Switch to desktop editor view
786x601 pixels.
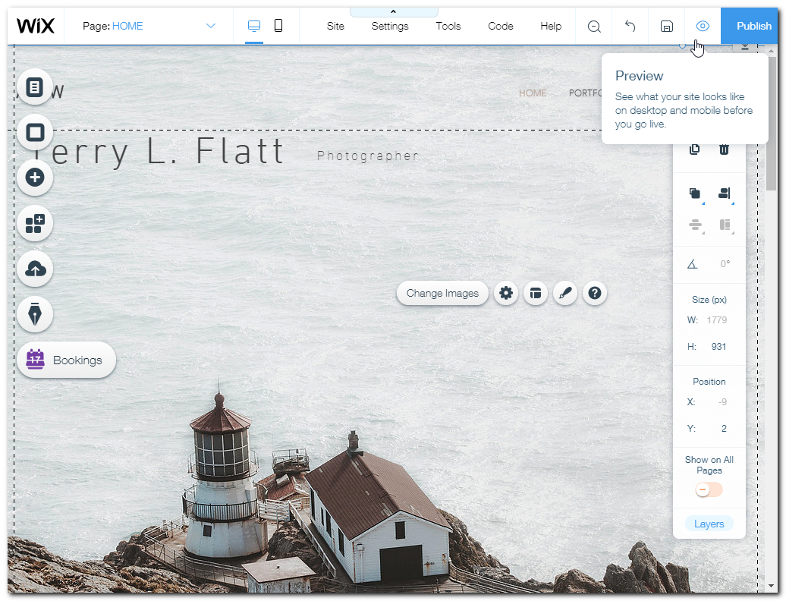click(x=254, y=26)
